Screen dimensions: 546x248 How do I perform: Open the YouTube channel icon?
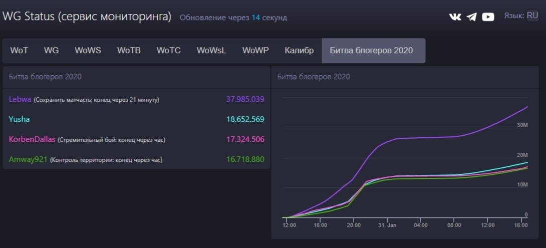pyautogui.click(x=488, y=17)
